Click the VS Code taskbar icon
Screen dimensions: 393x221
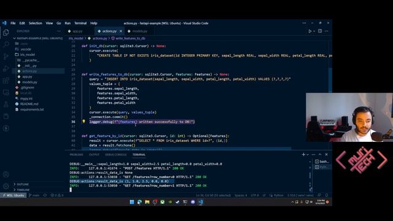[x=201, y=202]
